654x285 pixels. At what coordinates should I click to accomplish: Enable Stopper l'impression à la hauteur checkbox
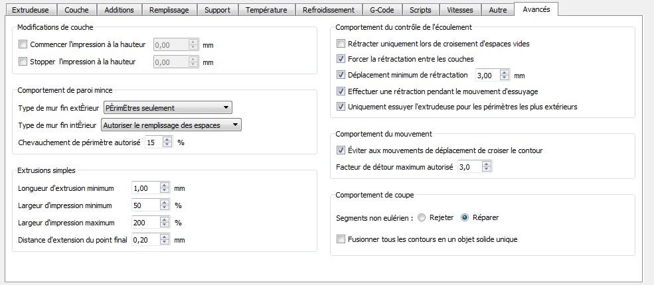[23, 62]
